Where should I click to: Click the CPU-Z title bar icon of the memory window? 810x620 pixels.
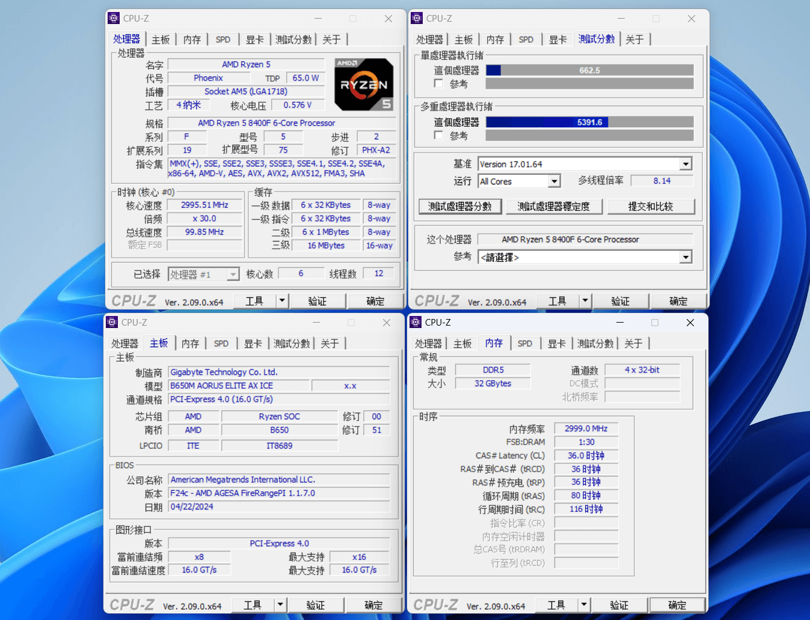(x=417, y=323)
